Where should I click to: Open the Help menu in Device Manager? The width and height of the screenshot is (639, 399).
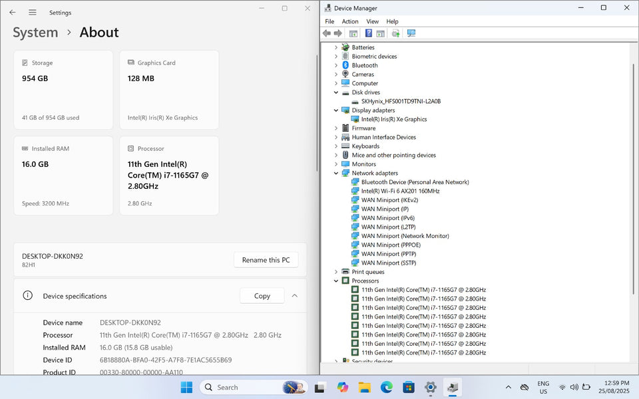392,21
